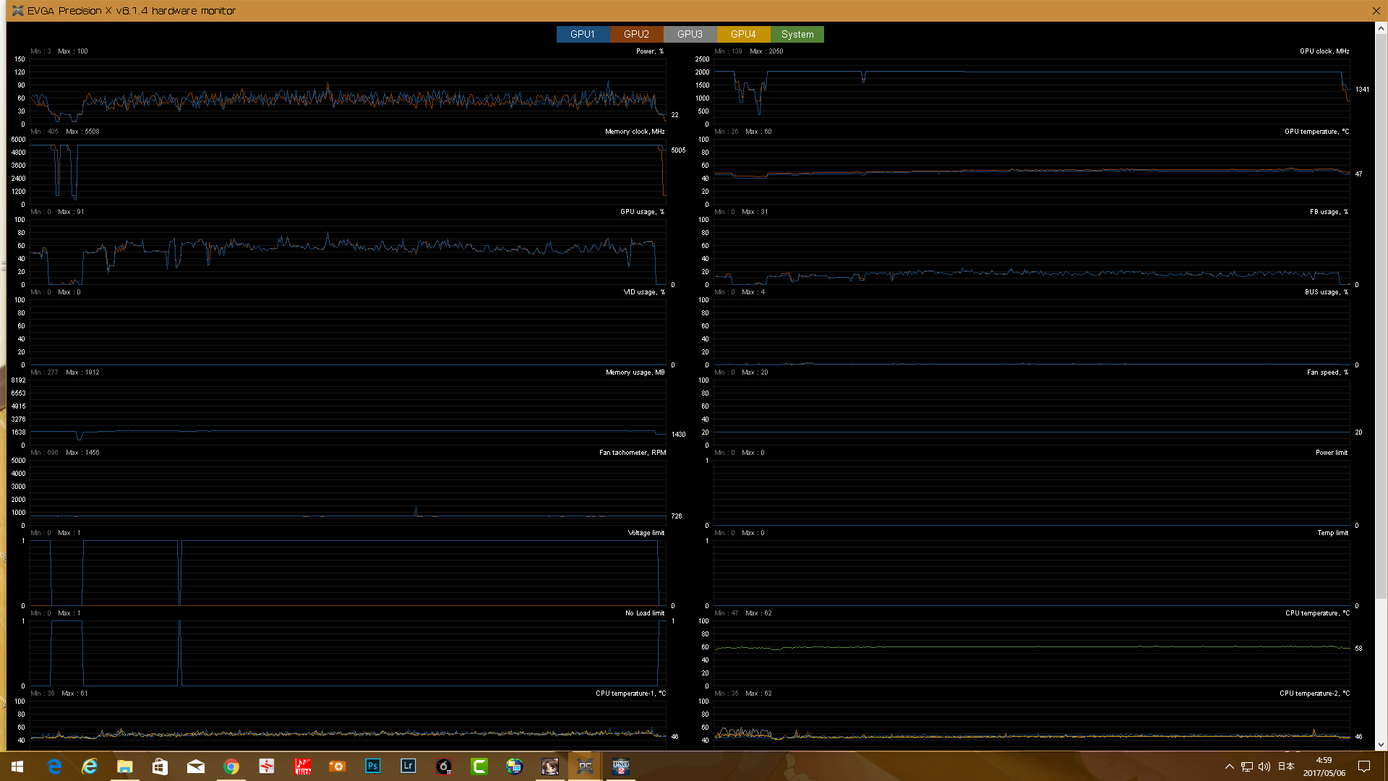Open File Explorer from the taskbar
This screenshot has height=781, width=1388.
125,767
